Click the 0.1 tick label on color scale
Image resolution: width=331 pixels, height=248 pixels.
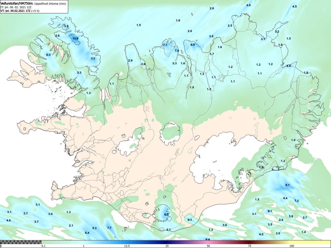click(44, 246)
